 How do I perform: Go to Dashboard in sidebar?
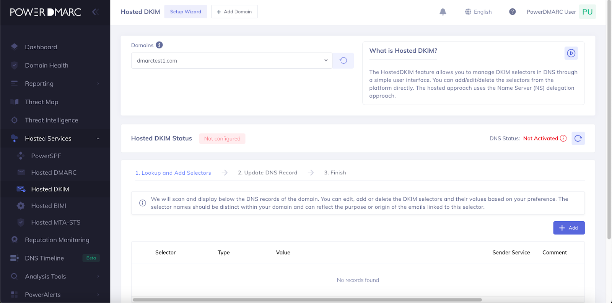[41, 47]
